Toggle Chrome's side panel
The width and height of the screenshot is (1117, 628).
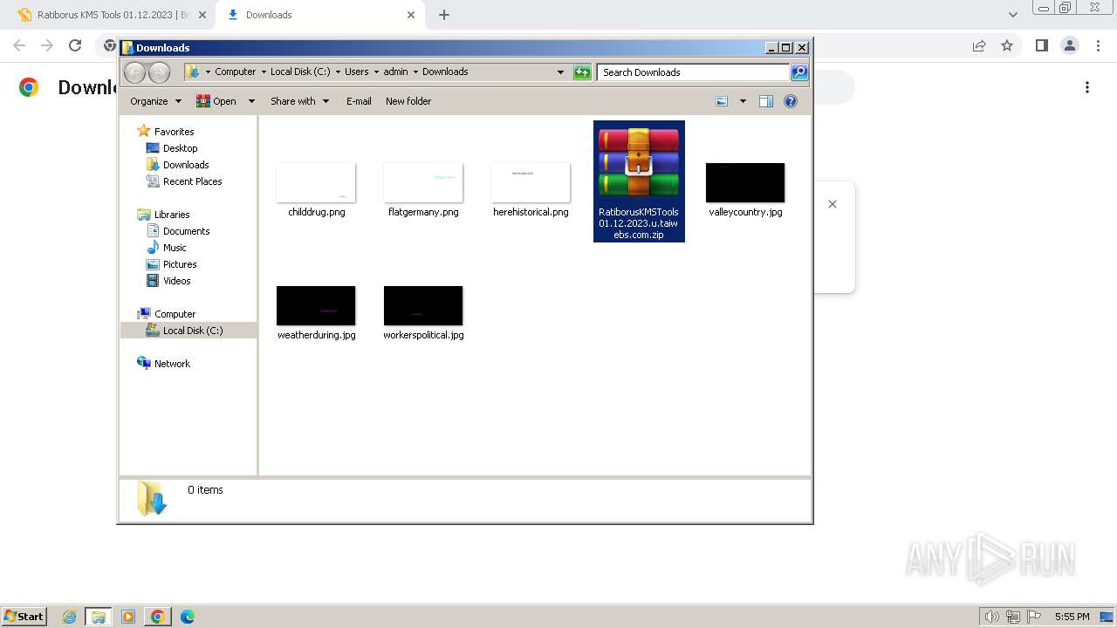[1041, 45]
